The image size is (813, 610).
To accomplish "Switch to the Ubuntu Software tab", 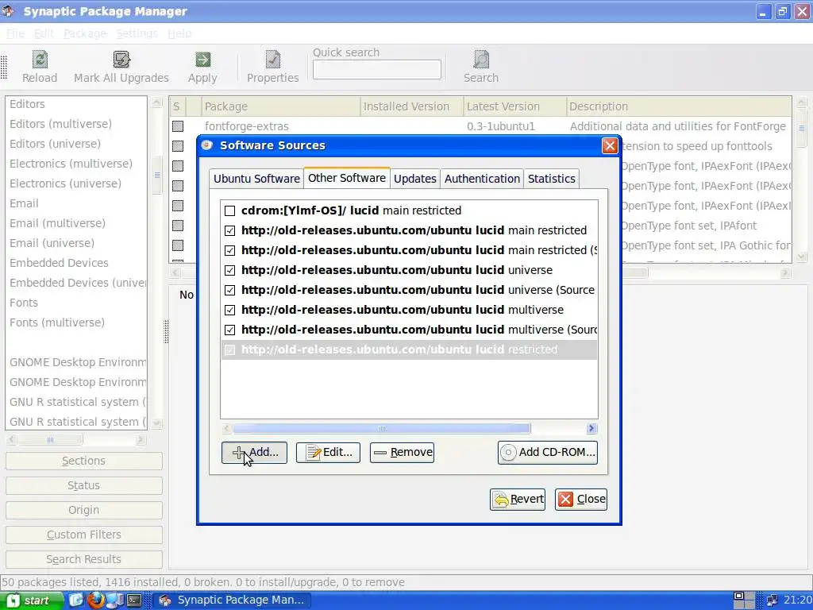I will (256, 179).
